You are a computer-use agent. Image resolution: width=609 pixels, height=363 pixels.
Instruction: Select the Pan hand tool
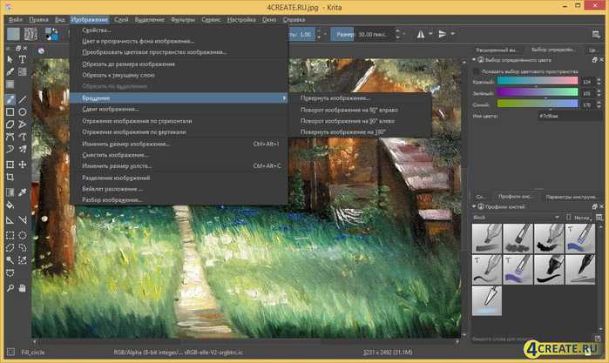click(23, 288)
